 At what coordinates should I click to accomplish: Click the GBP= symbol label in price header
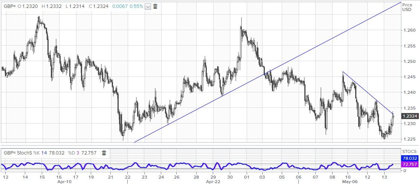(x=10, y=6)
